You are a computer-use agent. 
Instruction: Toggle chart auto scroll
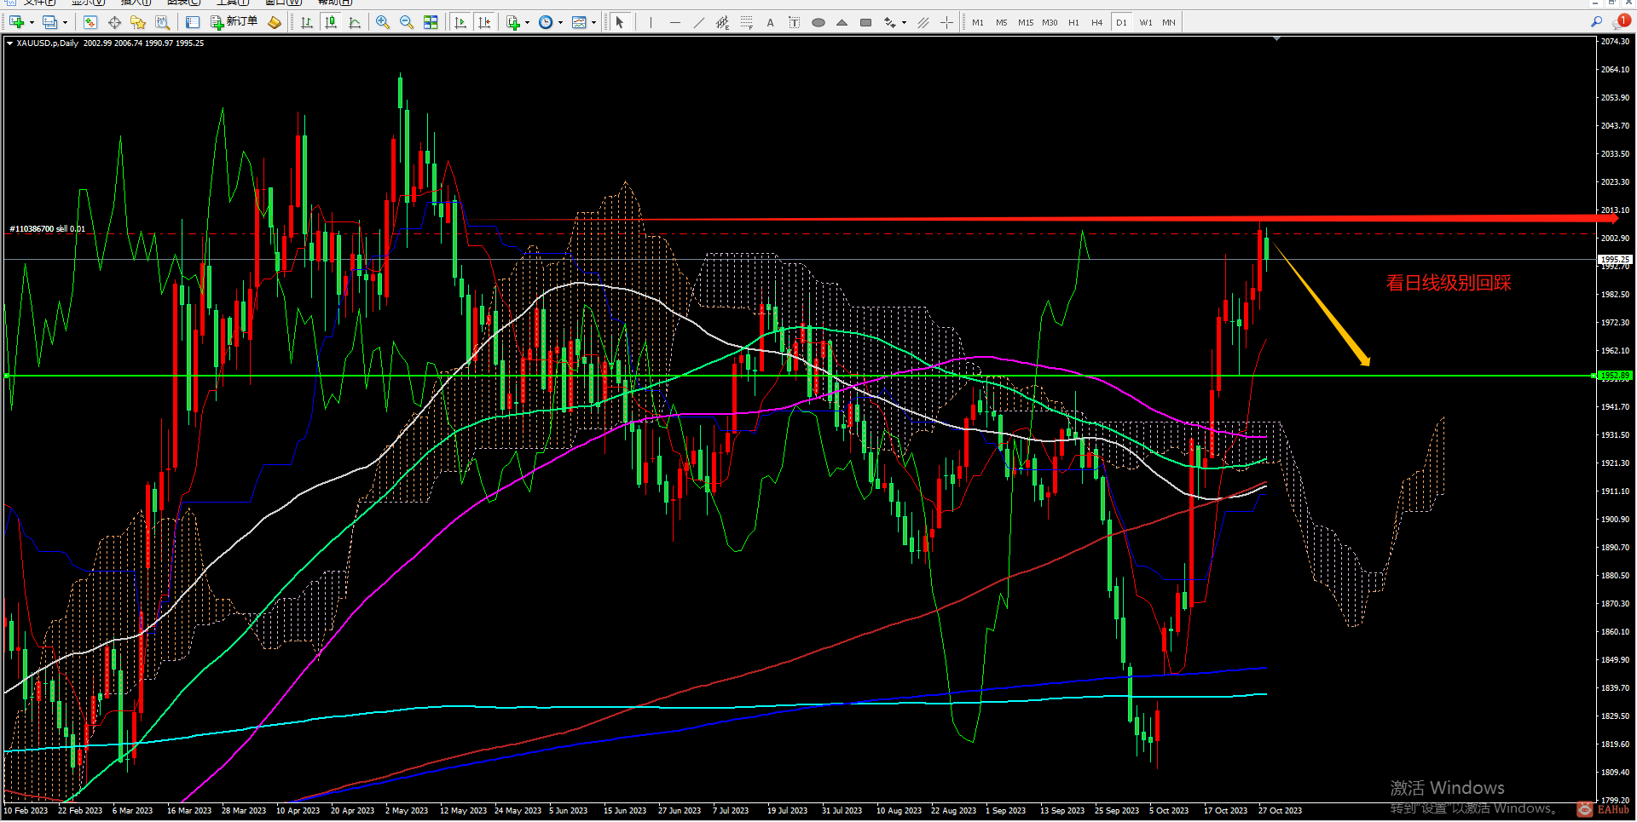pyautogui.click(x=460, y=22)
